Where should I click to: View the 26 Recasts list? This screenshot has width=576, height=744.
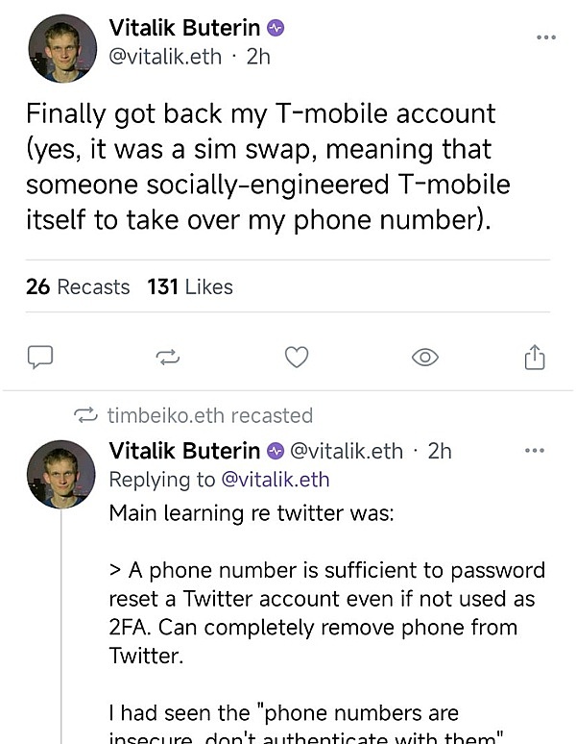point(78,286)
